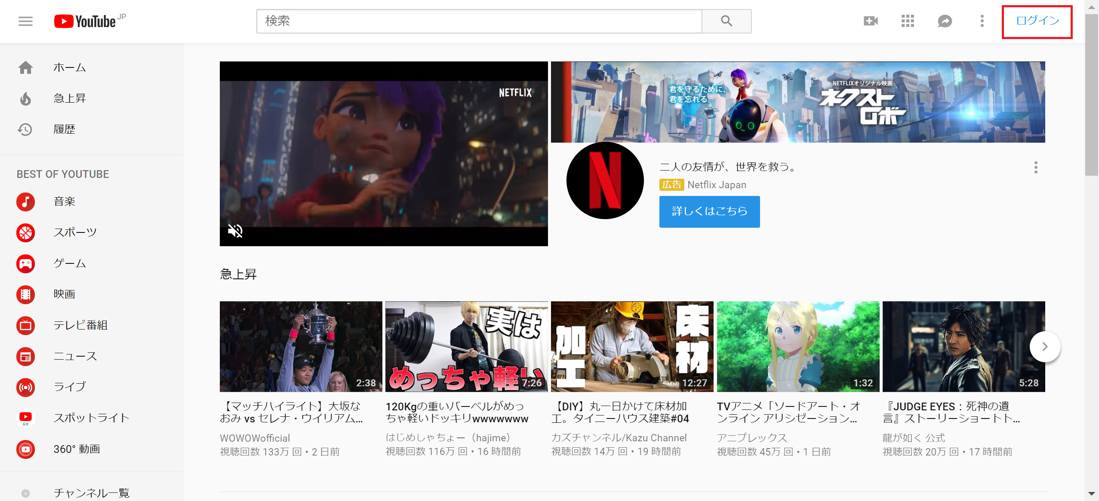Viewport: 1099px width, 501px height.
Task: Open the Netflix ad options three-dot menu
Action: [x=1035, y=168]
